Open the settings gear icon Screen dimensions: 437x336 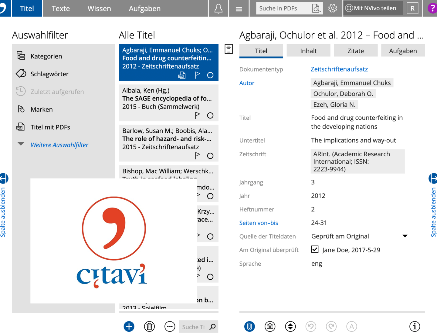333,8
